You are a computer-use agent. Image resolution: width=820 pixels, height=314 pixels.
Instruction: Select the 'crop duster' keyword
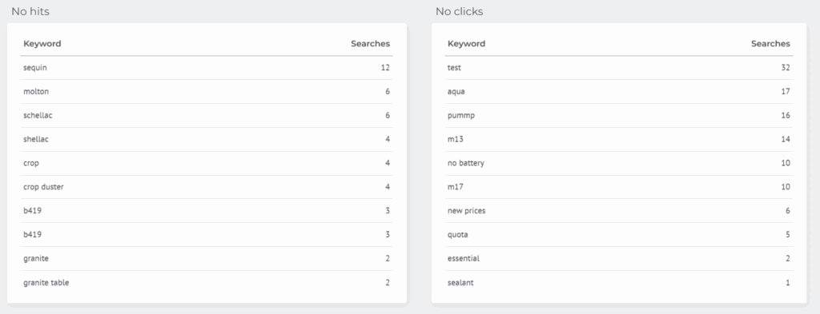click(x=43, y=187)
